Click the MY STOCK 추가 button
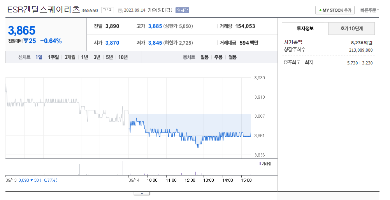The width and height of the screenshot is (390, 200). click(335, 10)
